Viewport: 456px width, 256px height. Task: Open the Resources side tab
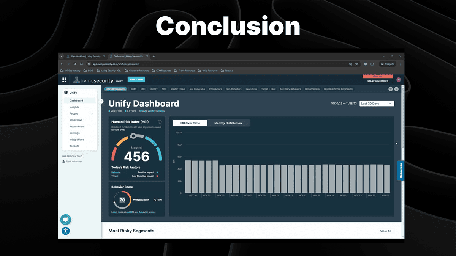click(401, 171)
